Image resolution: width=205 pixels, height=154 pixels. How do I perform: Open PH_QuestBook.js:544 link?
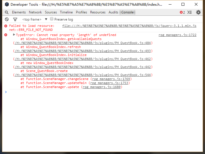click(83, 75)
